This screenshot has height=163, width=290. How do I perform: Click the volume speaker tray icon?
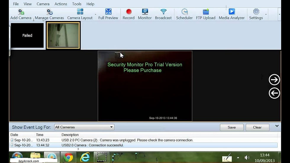click(247, 157)
